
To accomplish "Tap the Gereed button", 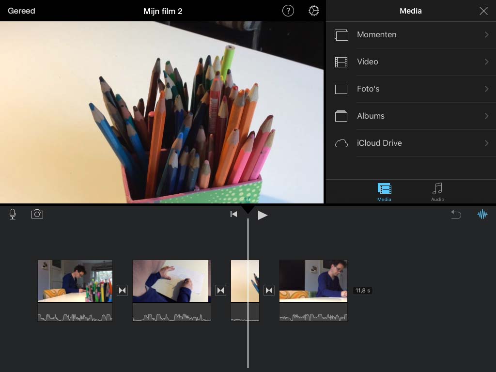I will coord(21,11).
